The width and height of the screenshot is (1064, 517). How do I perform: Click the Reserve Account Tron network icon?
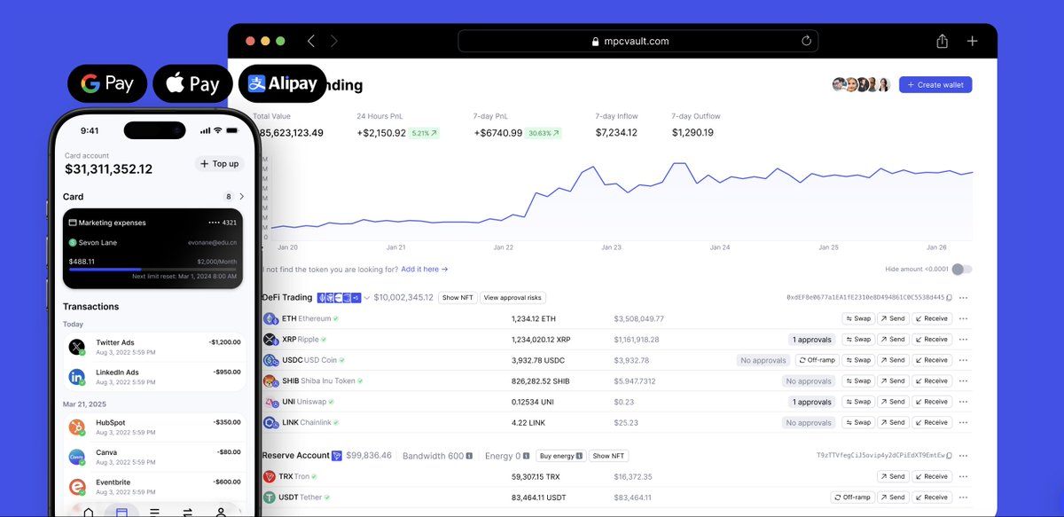(337, 456)
